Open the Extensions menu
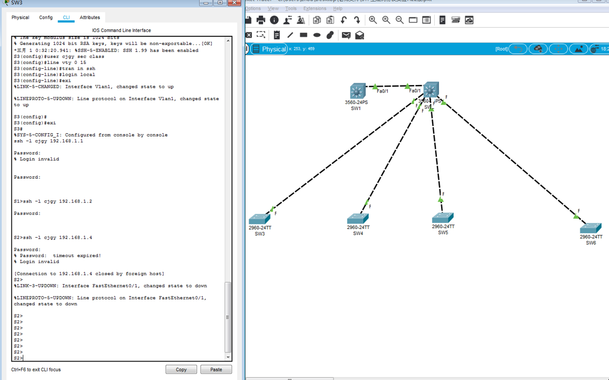 pyautogui.click(x=315, y=9)
